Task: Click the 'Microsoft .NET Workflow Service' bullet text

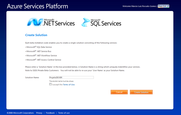Action: (42, 56)
